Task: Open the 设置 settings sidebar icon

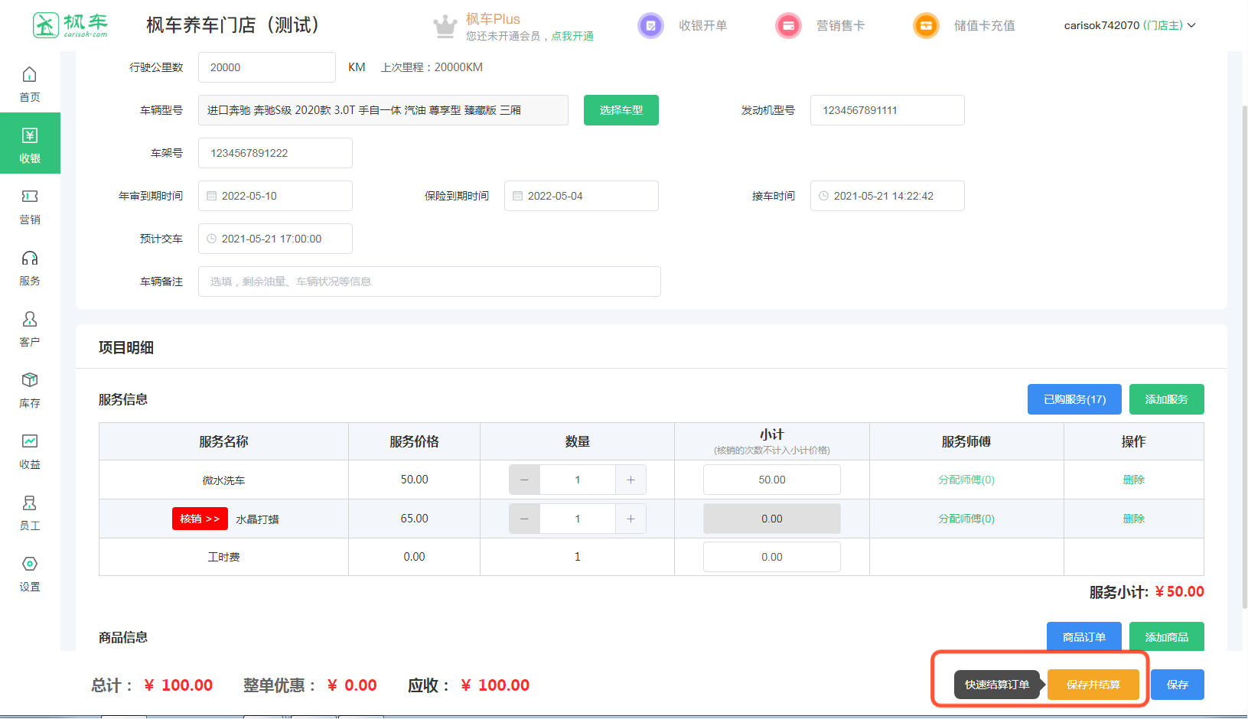Action: [x=29, y=564]
